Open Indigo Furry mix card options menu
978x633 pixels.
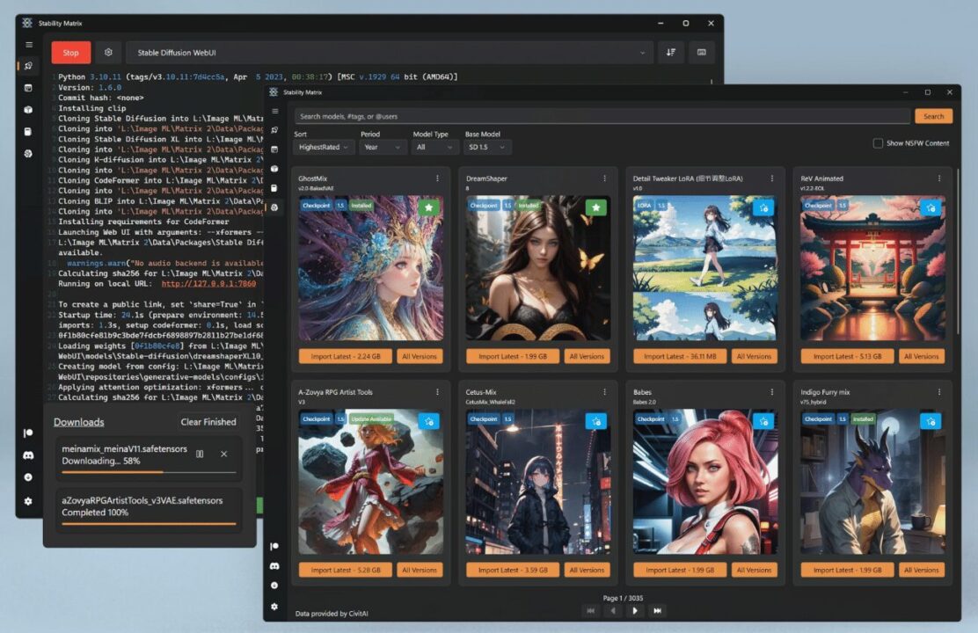pos(938,392)
